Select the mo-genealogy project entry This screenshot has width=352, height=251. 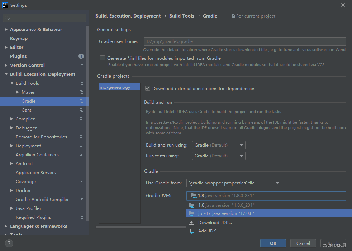coord(119,87)
